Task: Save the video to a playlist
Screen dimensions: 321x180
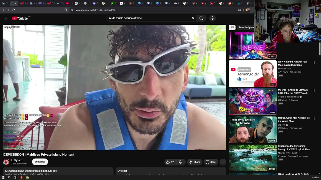Action: coord(211,162)
